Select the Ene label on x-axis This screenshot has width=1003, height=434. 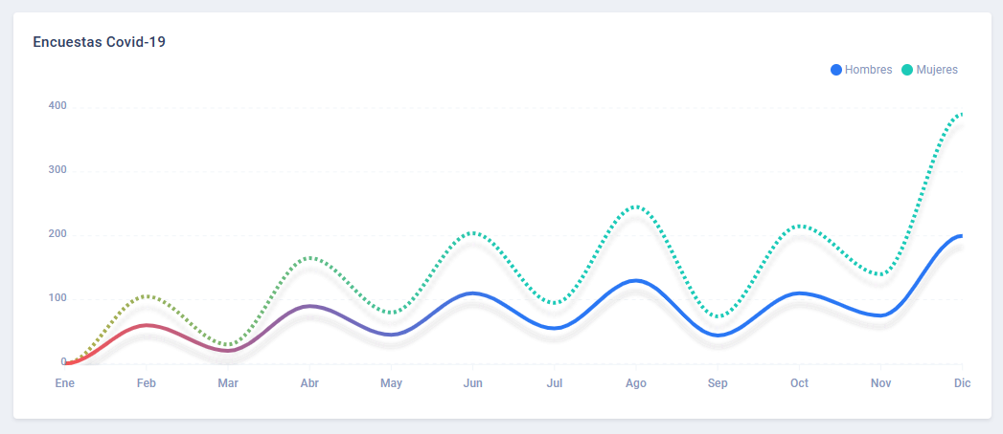[65, 383]
